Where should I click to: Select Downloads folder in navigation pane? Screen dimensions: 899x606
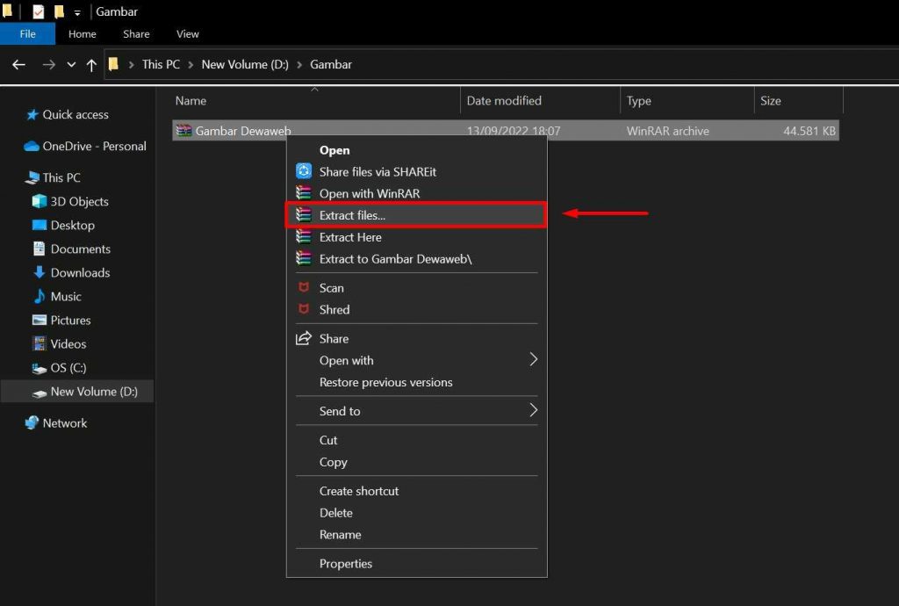pos(80,273)
